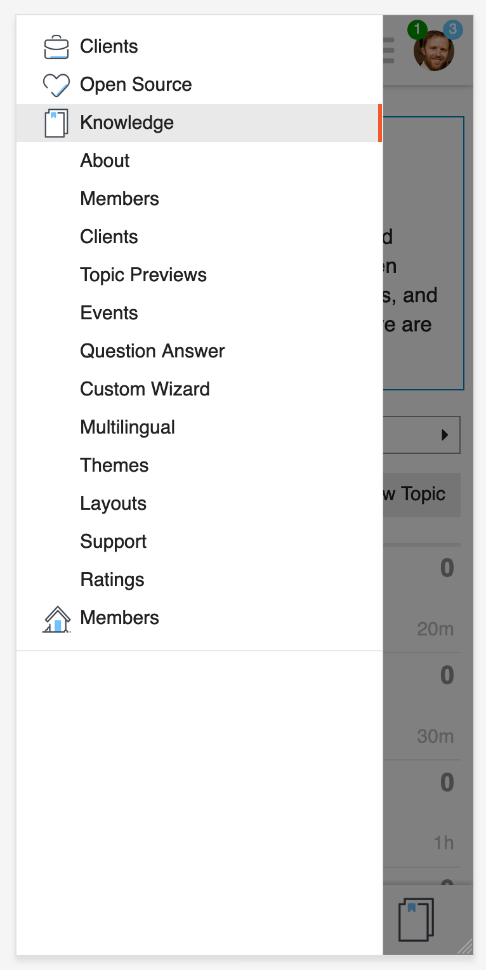The height and width of the screenshot is (970, 486).
Task: Open the Ratings submenu item
Action: [x=112, y=580]
